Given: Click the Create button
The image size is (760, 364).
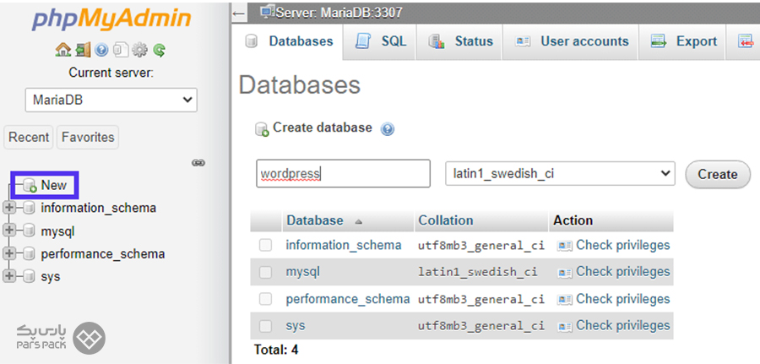Looking at the screenshot, I should [x=717, y=175].
